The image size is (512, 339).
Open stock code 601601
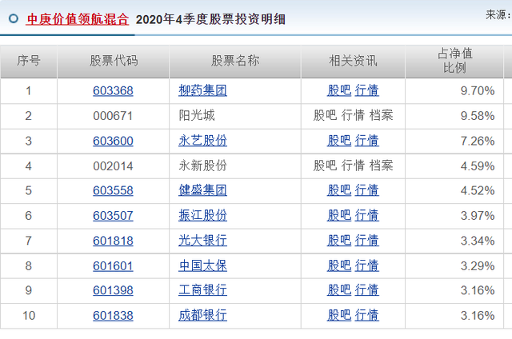point(113,266)
